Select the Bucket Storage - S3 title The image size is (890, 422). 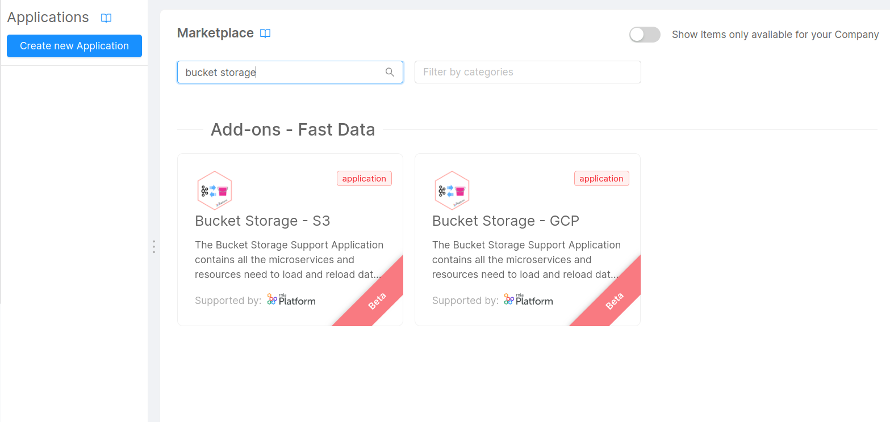(x=262, y=221)
